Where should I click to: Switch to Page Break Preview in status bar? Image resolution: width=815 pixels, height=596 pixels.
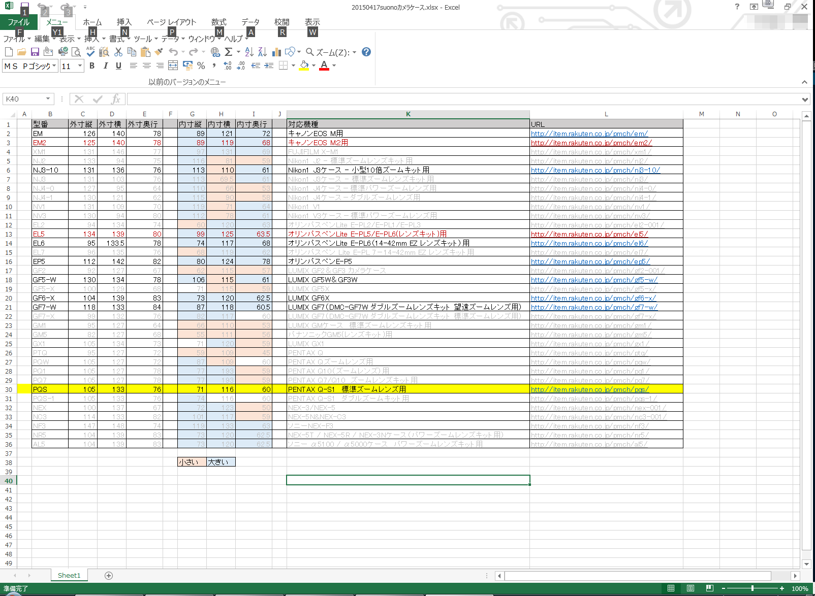(x=709, y=588)
